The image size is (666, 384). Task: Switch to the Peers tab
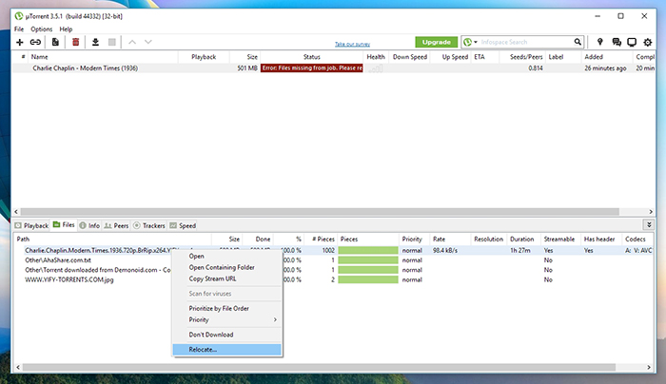coord(116,225)
